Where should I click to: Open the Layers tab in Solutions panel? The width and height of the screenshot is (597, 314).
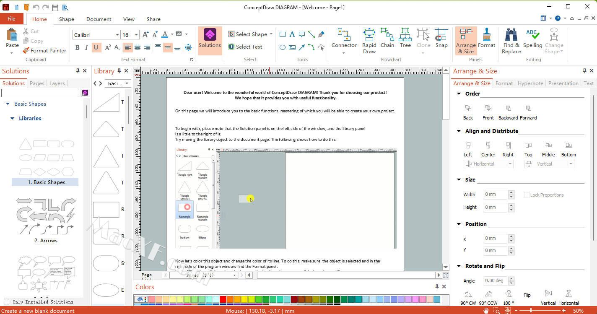pyautogui.click(x=57, y=83)
